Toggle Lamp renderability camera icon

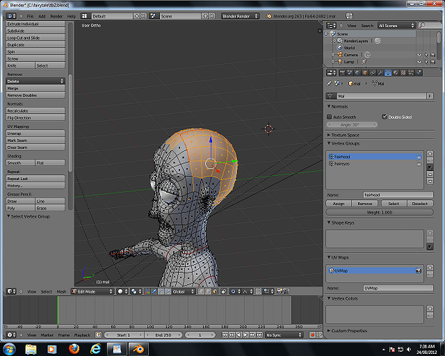click(x=433, y=62)
